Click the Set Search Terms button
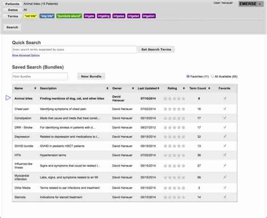 pyautogui.click(x=156, y=50)
